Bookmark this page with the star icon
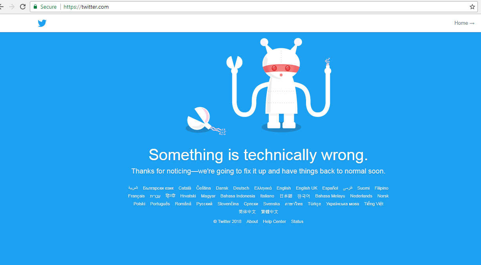 point(472,7)
